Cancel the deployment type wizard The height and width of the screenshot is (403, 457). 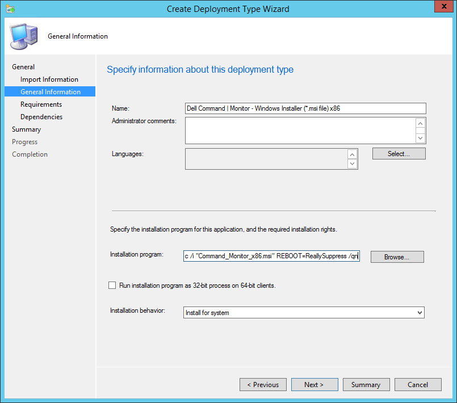pos(418,385)
